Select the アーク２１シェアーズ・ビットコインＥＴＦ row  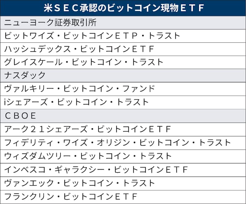(x=88, y=129)
